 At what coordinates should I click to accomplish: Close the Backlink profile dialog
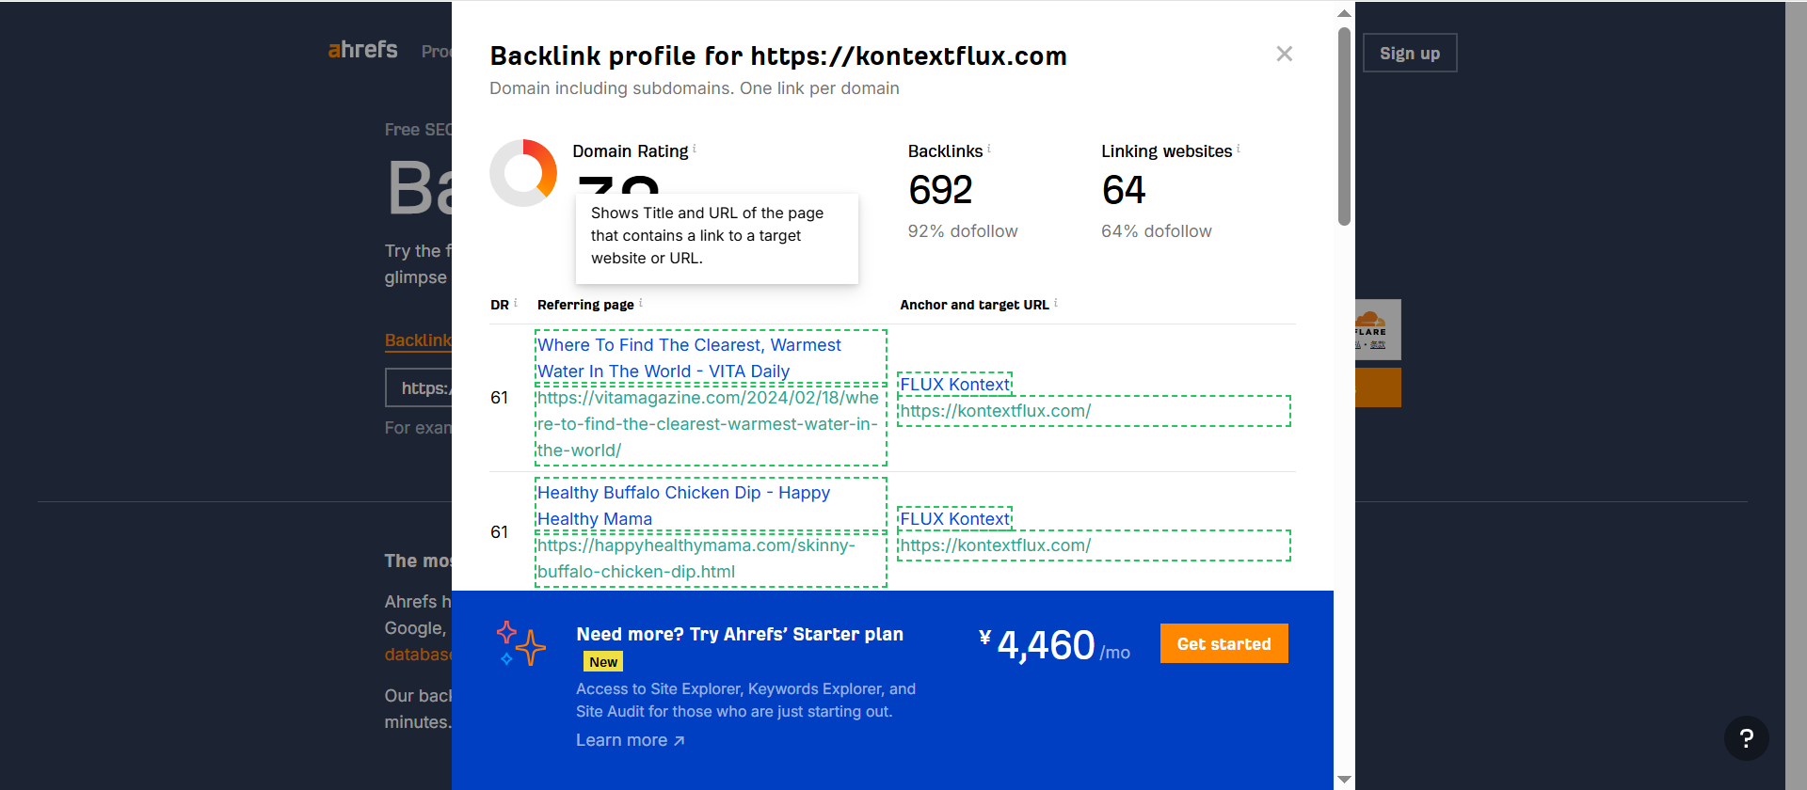(x=1284, y=54)
